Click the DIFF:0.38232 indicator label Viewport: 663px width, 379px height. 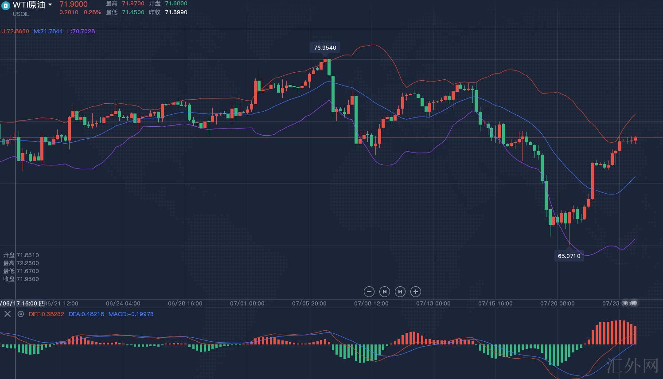click(46, 314)
